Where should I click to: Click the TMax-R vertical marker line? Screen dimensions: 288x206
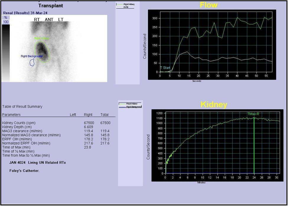pos(254,145)
